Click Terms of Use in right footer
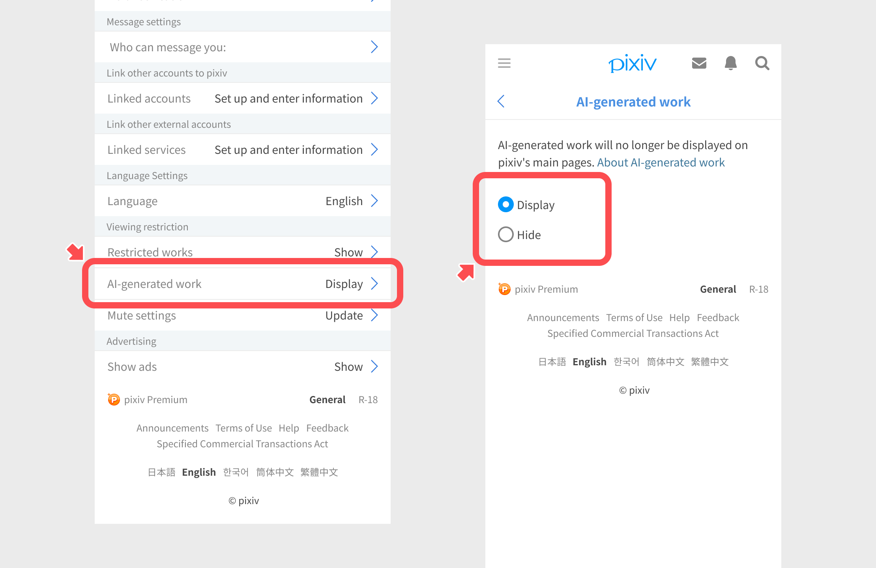The image size is (876, 568). (634, 318)
